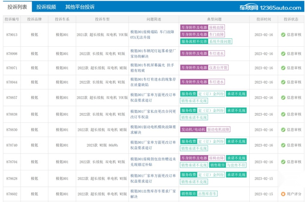Click green check icon in row 878944

pyautogui.click(x=283, y=82)
